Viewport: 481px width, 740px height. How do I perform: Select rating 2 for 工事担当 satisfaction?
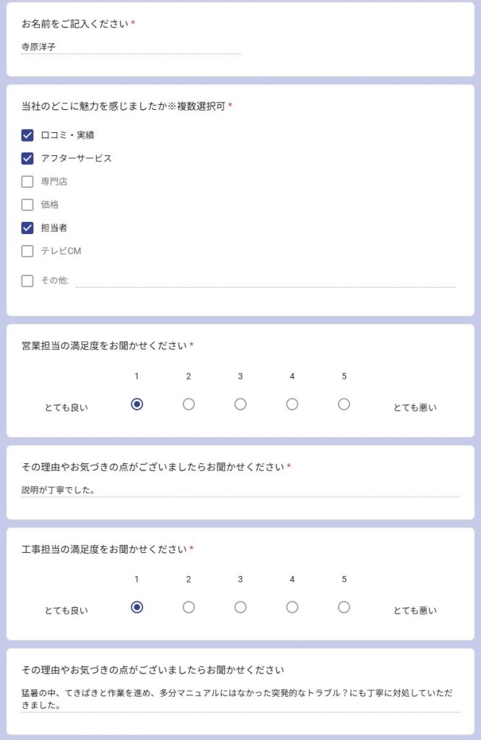[188, 607]
